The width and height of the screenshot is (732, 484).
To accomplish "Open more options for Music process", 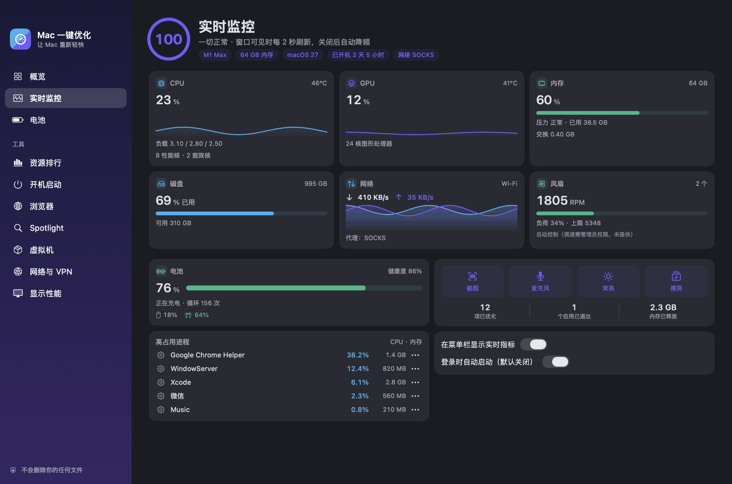I will click(415, 410).
